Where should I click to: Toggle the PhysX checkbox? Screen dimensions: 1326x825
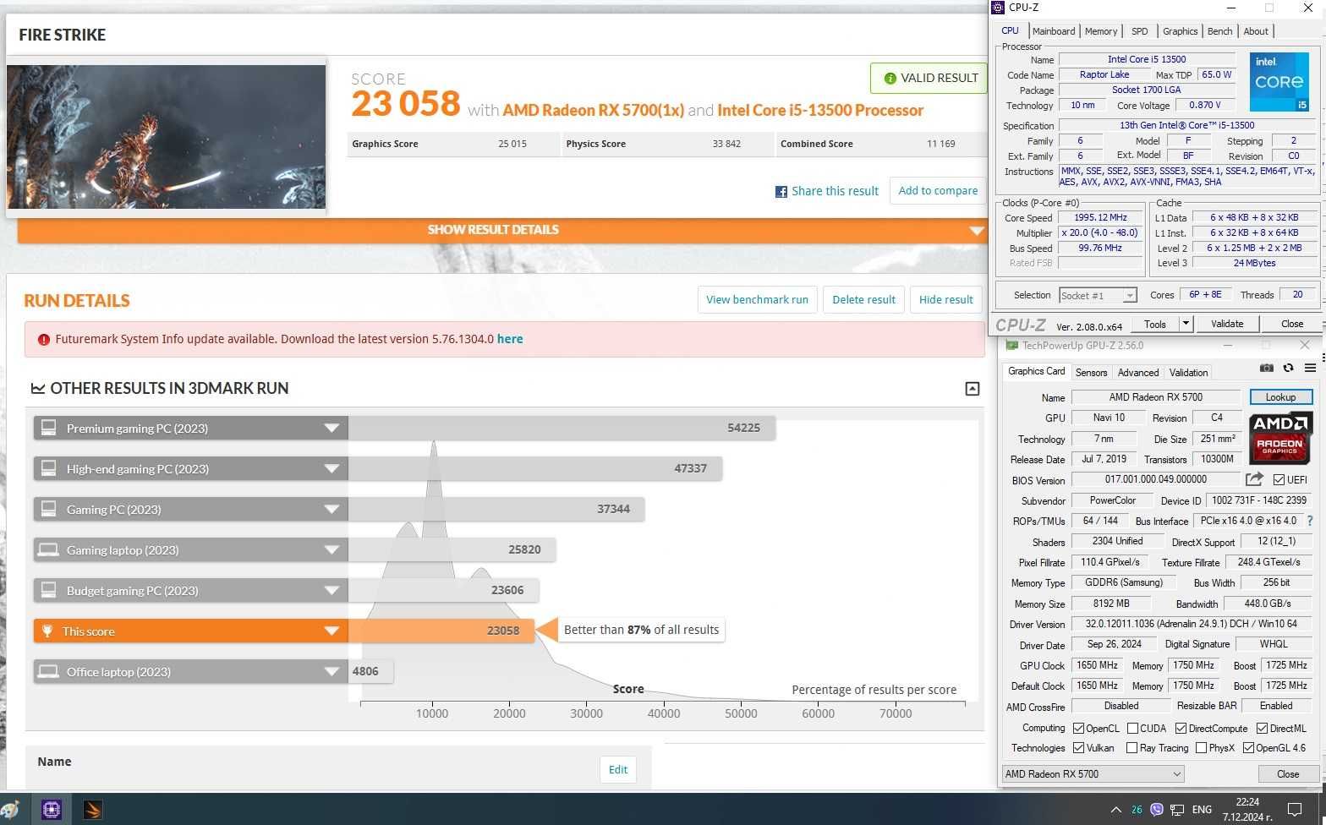pyautogui.click(x=1201, y=748)
